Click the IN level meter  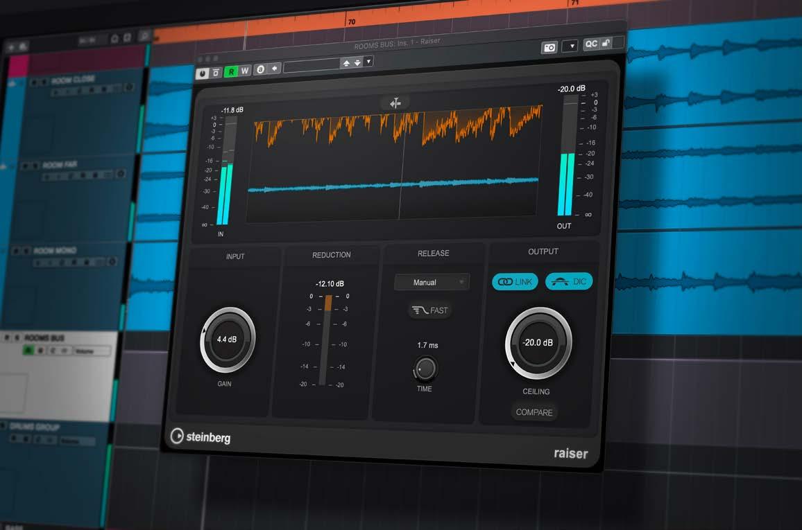click(x=228, y=171)
